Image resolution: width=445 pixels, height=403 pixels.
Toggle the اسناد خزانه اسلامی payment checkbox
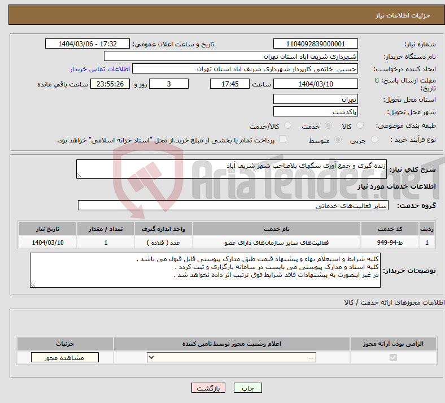pyautogui.click(x=282, y=139)
